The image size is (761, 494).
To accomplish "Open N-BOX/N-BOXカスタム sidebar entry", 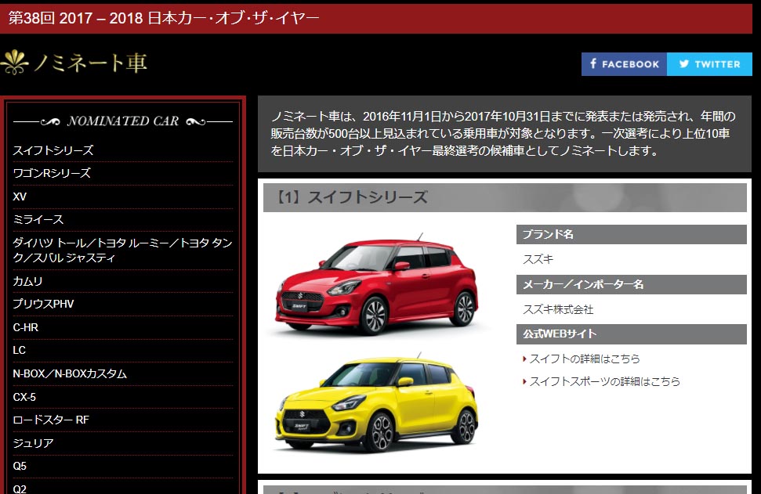I will (70, 373).
